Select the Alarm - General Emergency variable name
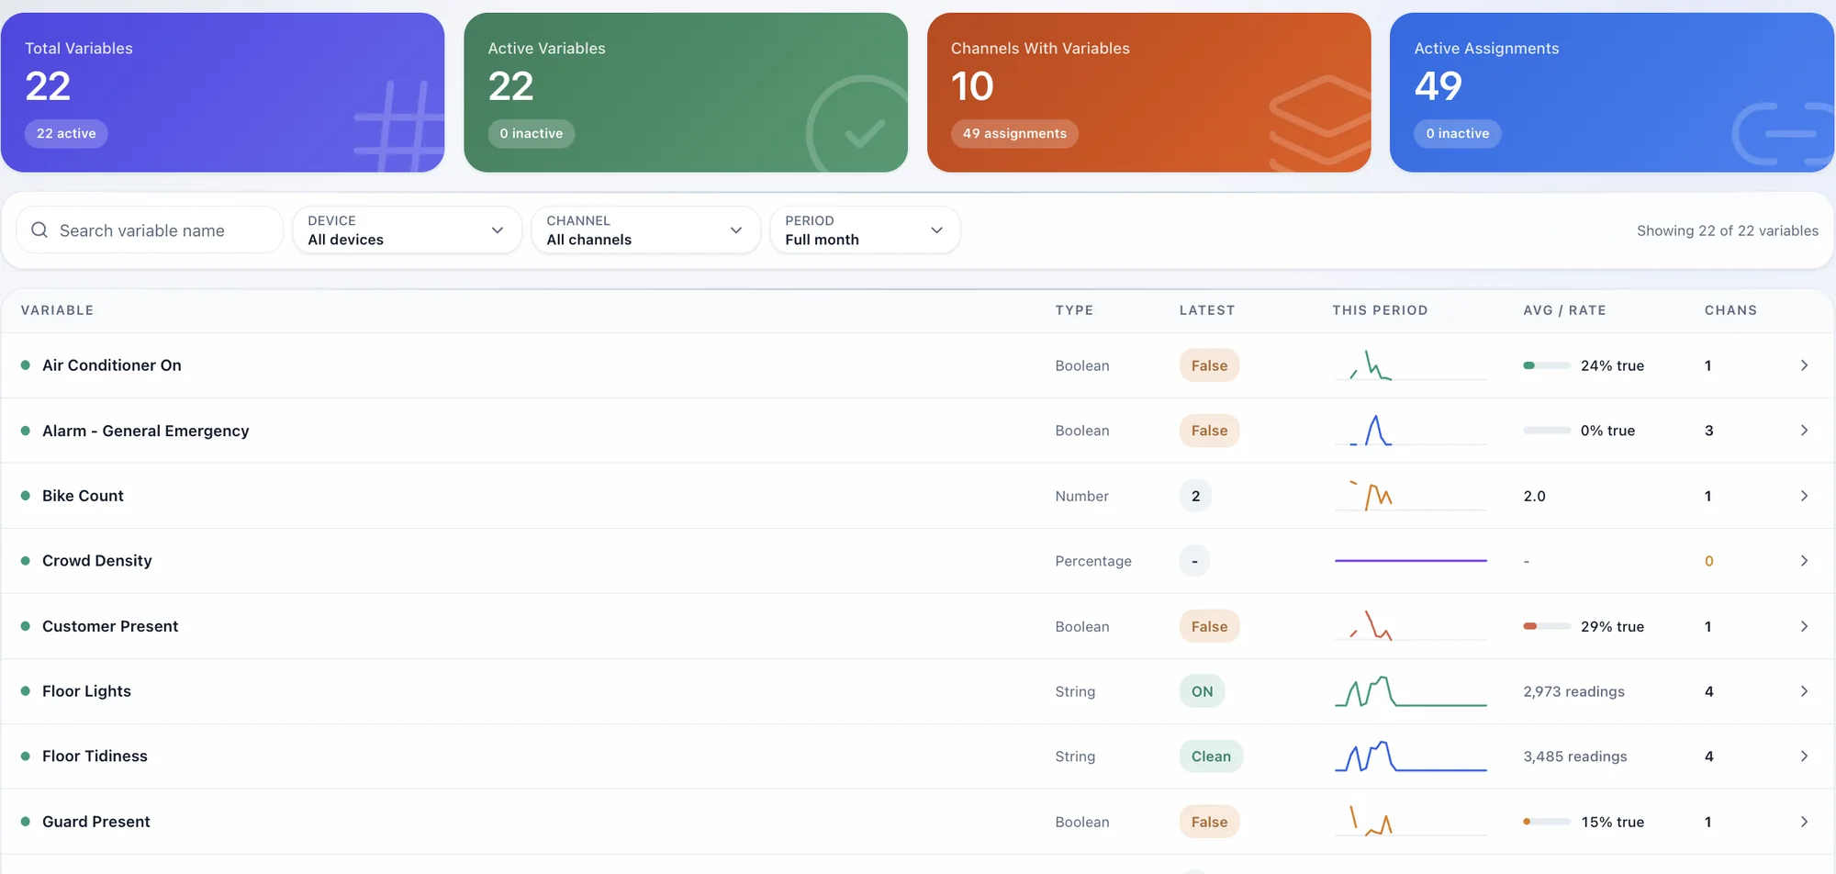The image size is (1836, 874). tap(145, 431)
